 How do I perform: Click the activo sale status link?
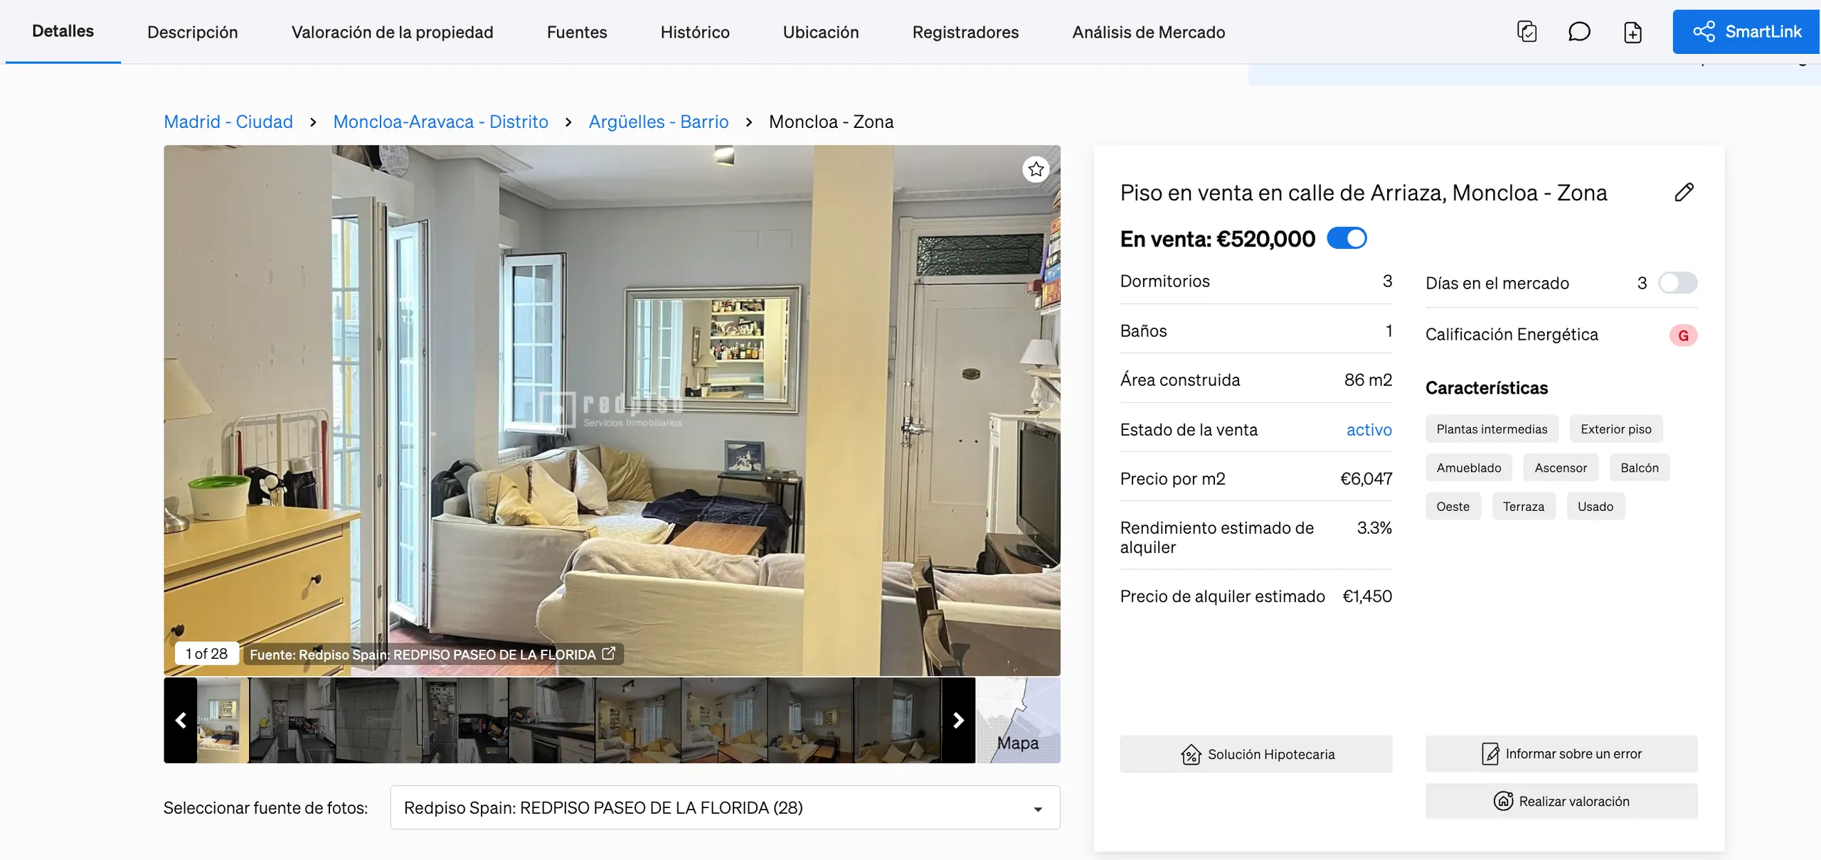point(1369,429)
